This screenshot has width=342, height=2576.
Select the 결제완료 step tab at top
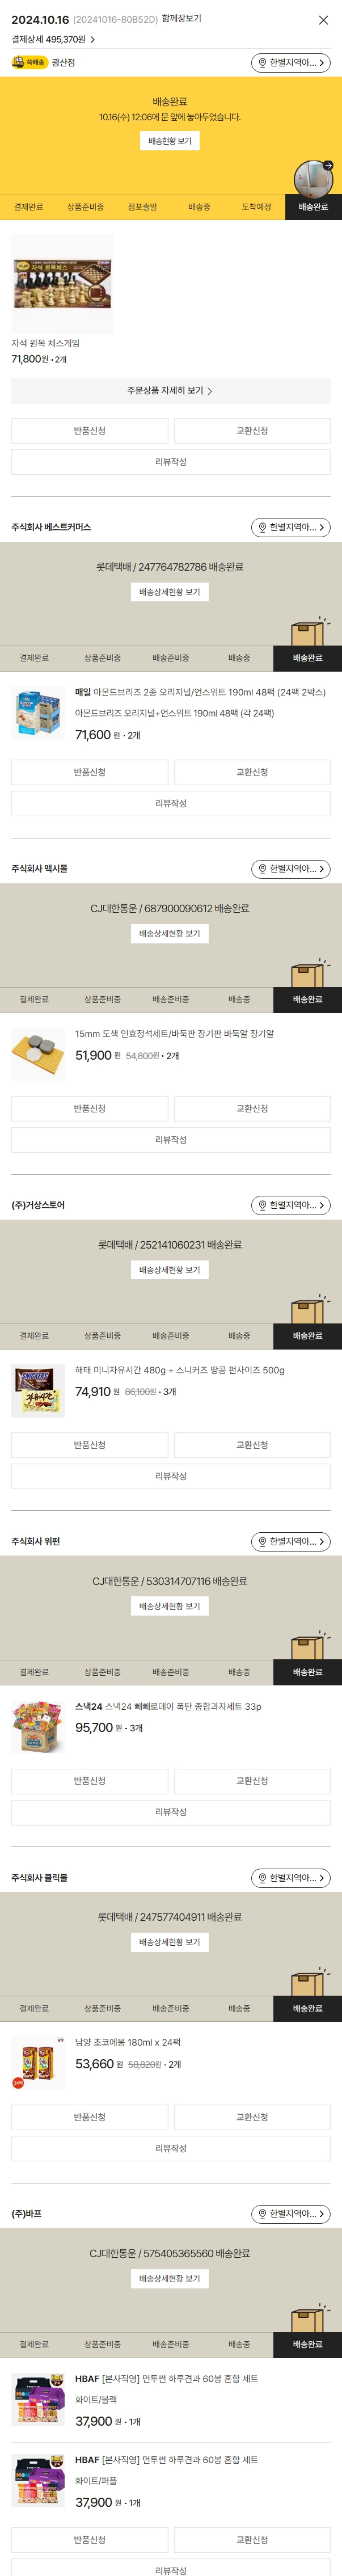point(28,207)
